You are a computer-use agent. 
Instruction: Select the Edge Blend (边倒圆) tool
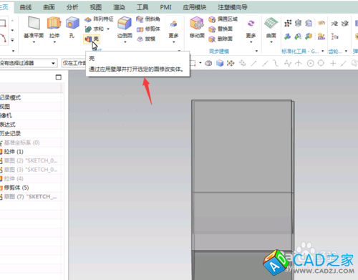tap(125, 24)
